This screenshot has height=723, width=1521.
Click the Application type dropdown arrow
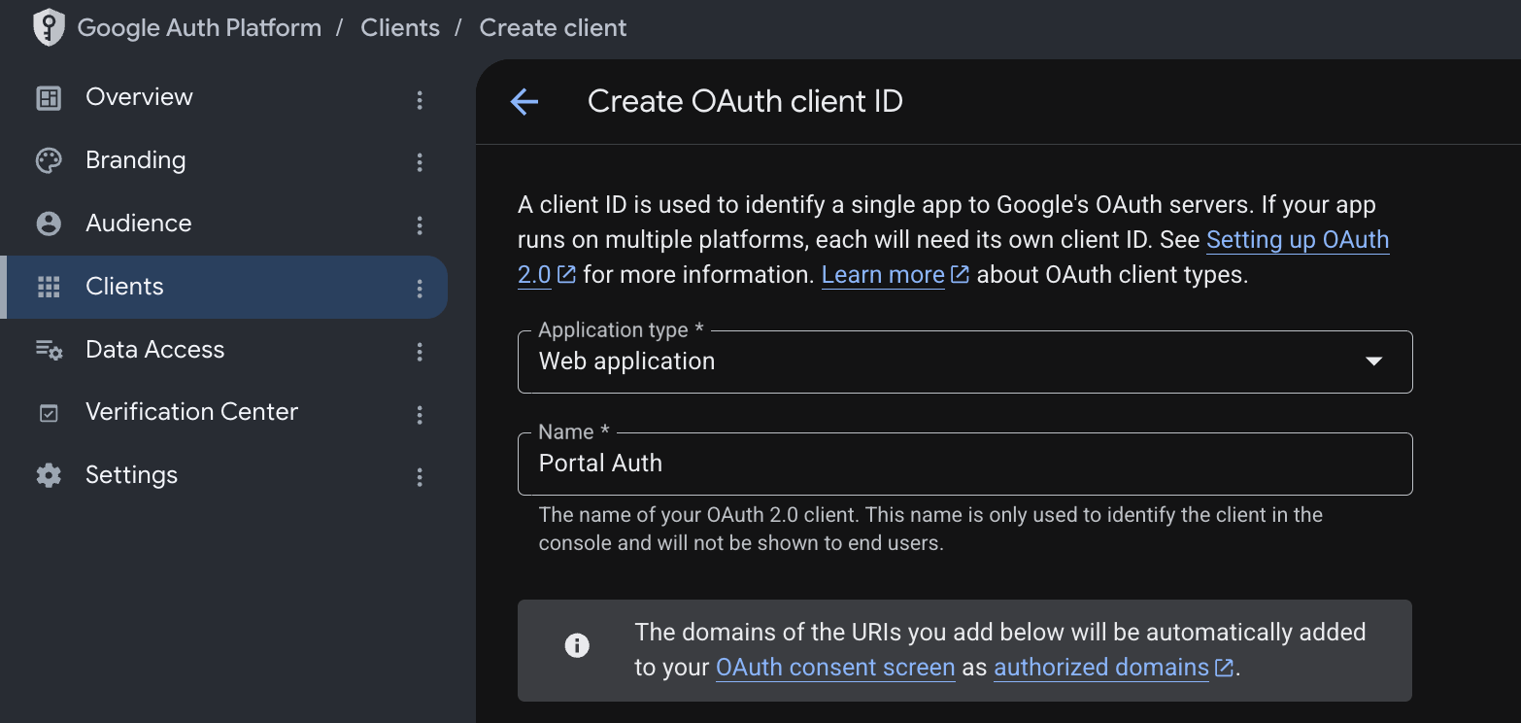[x=1373, y=361]
